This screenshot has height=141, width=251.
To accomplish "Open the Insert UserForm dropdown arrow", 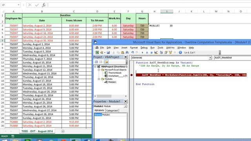I will (x=105, y=52).
